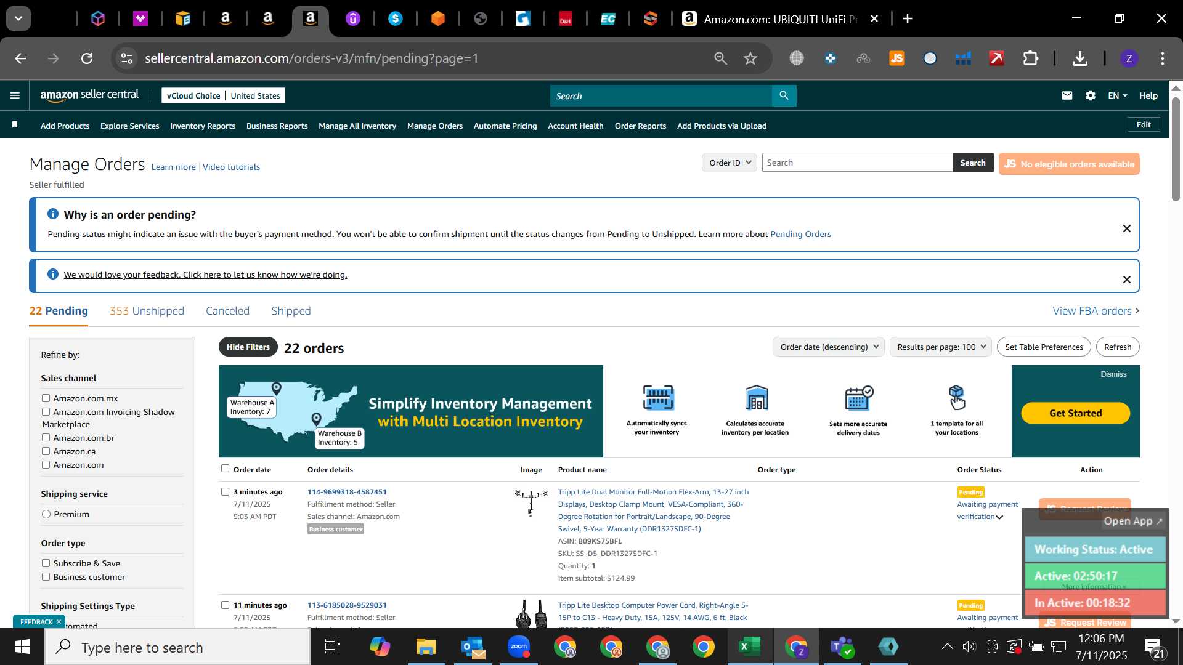The width and height of the screenshot is (1183, 665).
Task: Switch to the 22 Pending tab
Action: point(59,311)
